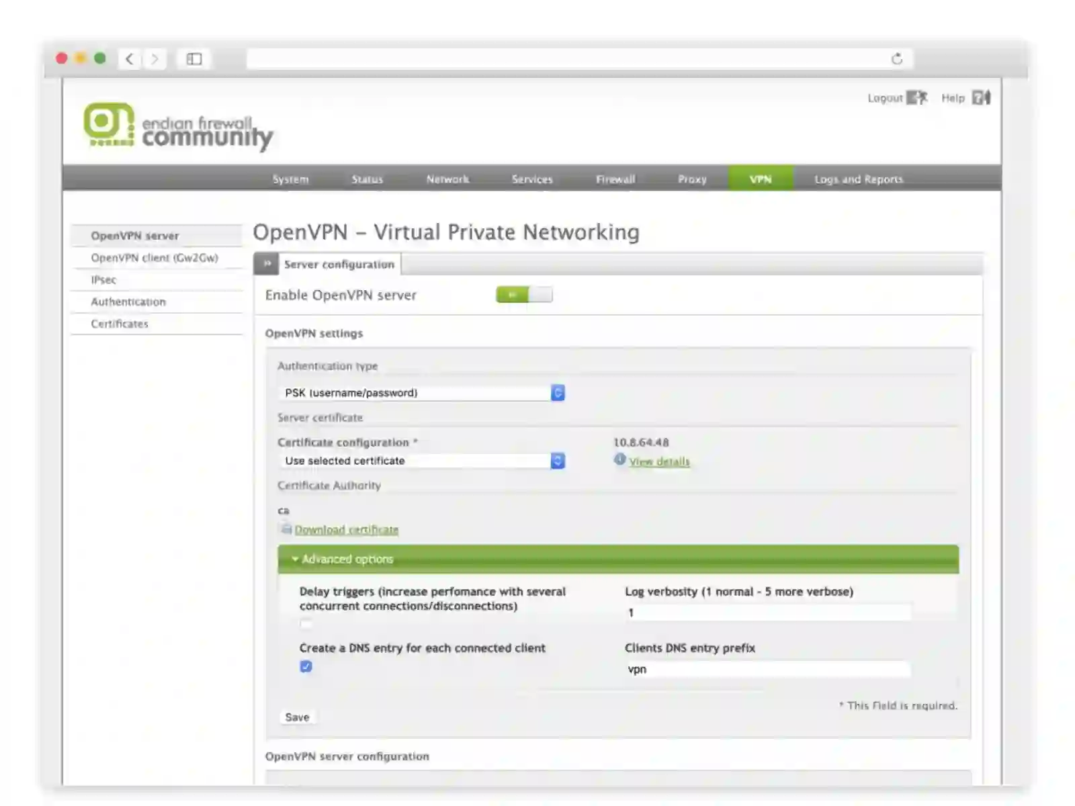Uncheck Create a DNS entry checkbox
The height and width of the screenshot is (806, 1075).
click(306, 666)
